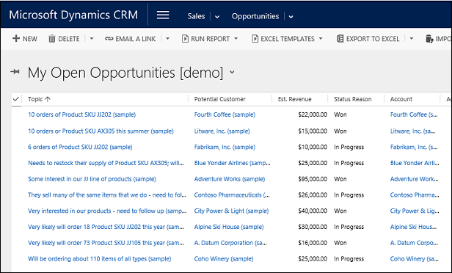The width and height of the screenshot is (452, 273).
Task: Open 'Very likely will order 73 Product' topic
Action: [106, 243]
